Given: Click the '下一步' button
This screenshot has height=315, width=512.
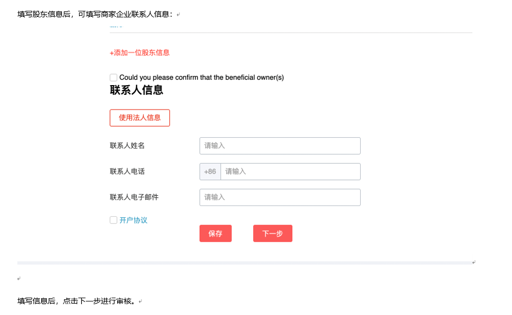Looking at the screenshot, I should point(272,234).
